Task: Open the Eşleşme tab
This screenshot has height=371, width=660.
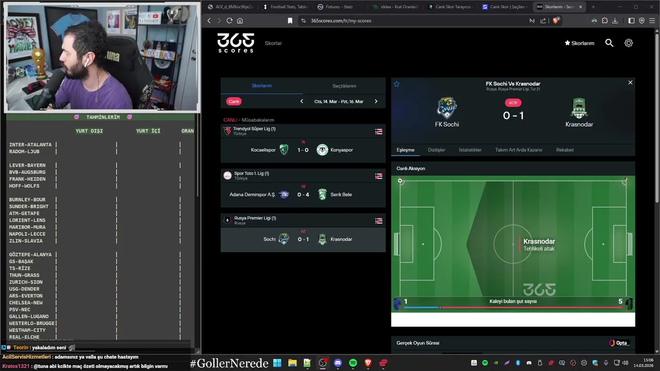Action: (405, 150)
